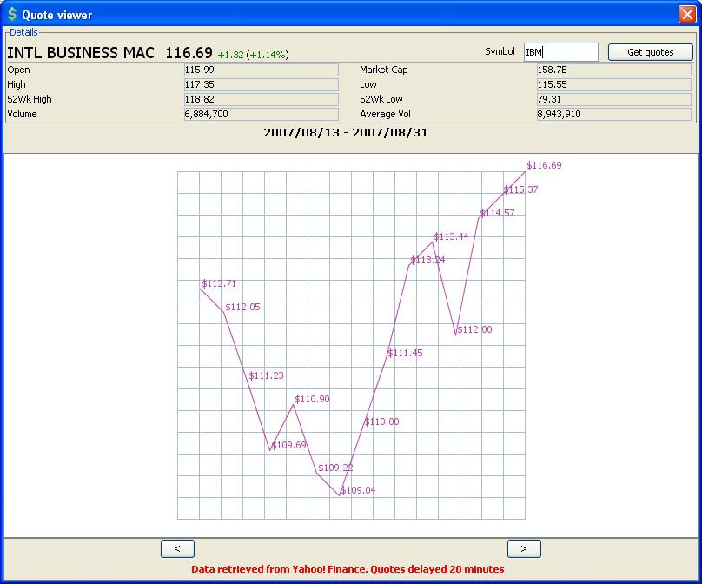
Task: Focus the Symbol input field
Action: click(561, 52)
